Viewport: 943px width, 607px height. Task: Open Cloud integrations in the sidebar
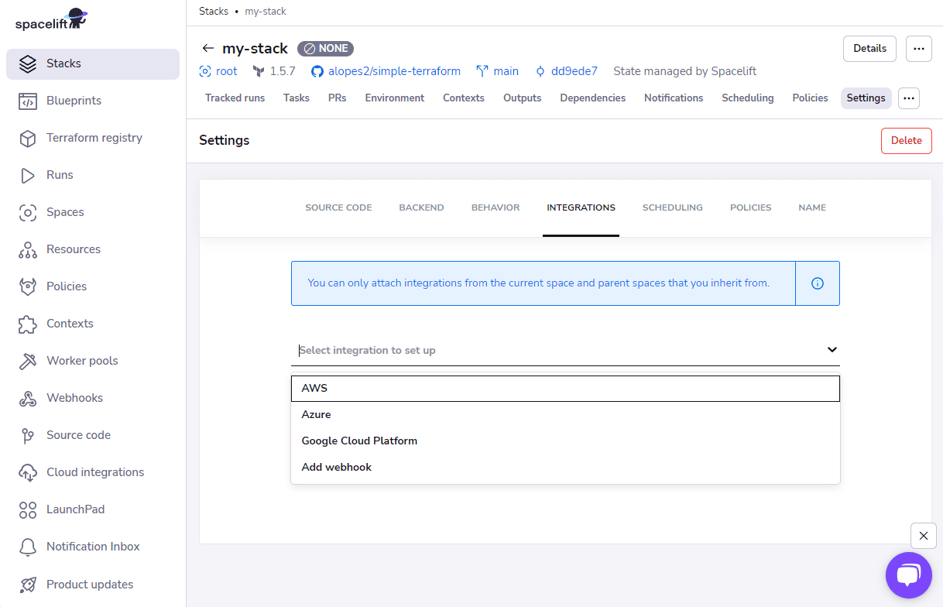coord(93,472)
